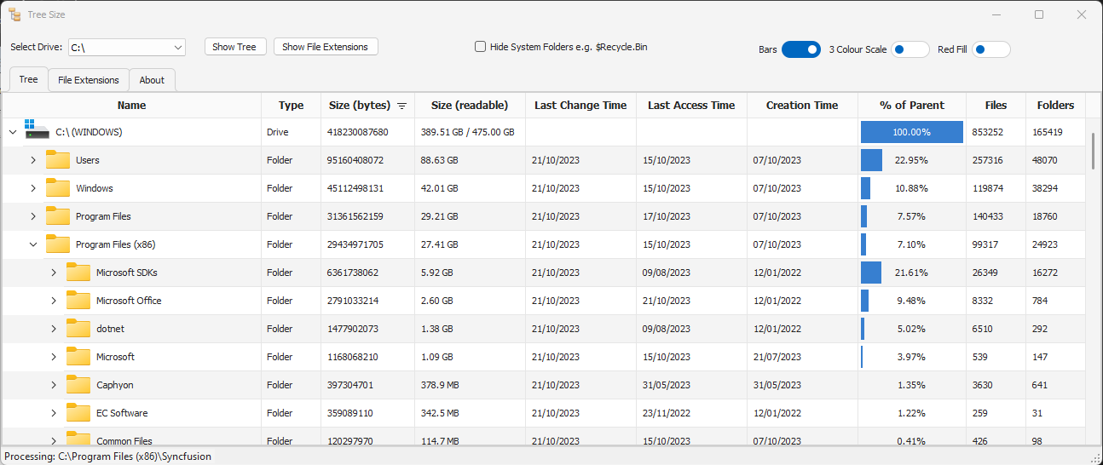Click the Microsoft SDKs folder icon
This screenshot has height=465, width=1103.
coord(78,273)
